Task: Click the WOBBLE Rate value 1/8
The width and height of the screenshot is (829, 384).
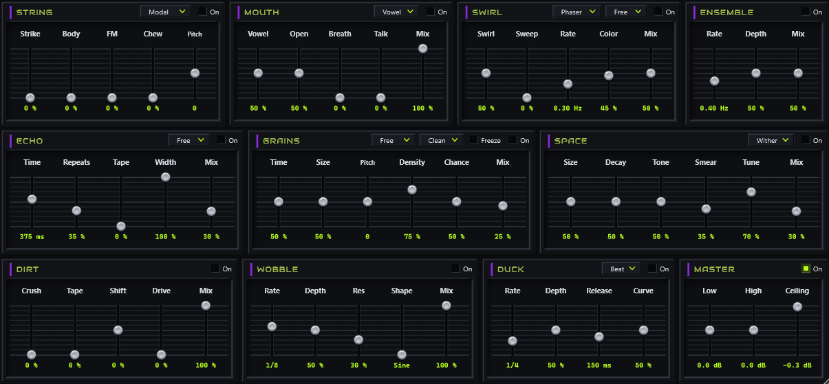Action: tap(272, 365)
